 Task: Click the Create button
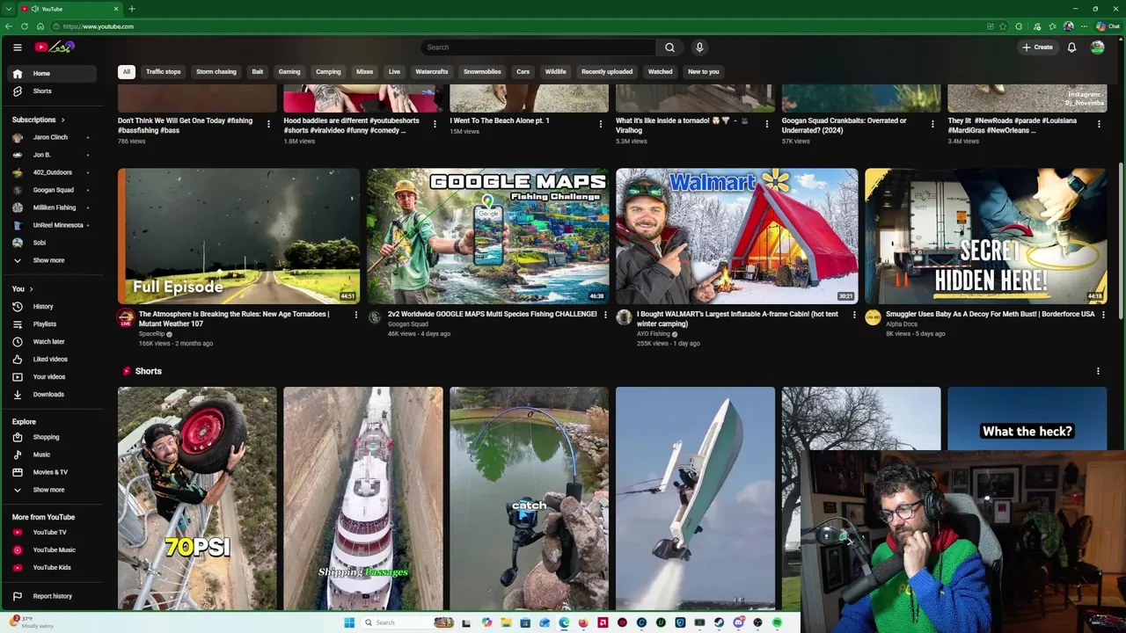pyautogui.click(x=1037, y=47)
